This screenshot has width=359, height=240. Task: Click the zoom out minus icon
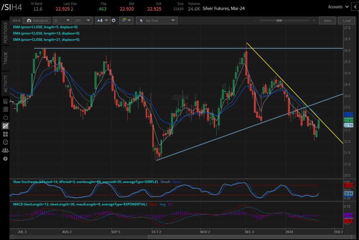click(x=255, y=21)
